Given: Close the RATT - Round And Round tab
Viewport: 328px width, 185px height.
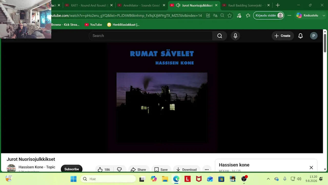Looking at the screenshot, I should pos(111,5).
